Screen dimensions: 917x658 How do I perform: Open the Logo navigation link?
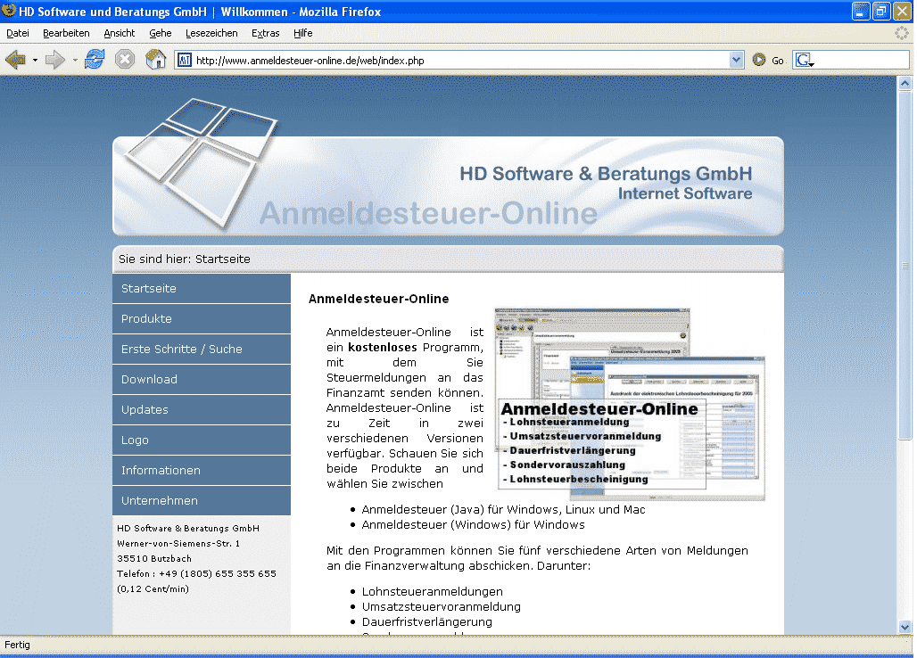point(202,440)
